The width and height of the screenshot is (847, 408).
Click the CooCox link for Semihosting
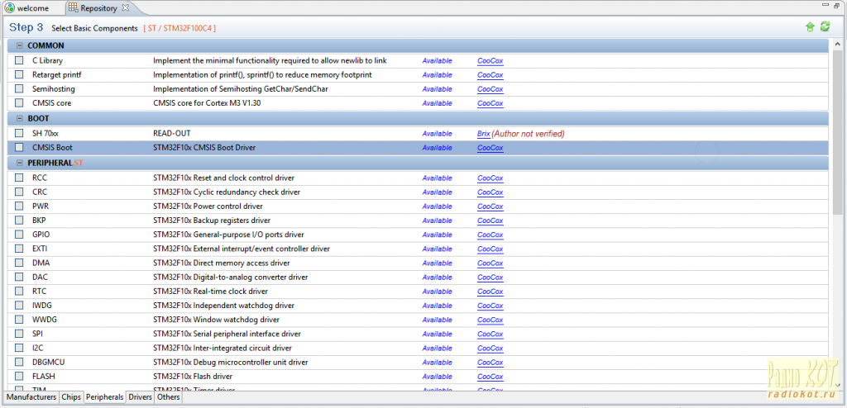point(490,89)
